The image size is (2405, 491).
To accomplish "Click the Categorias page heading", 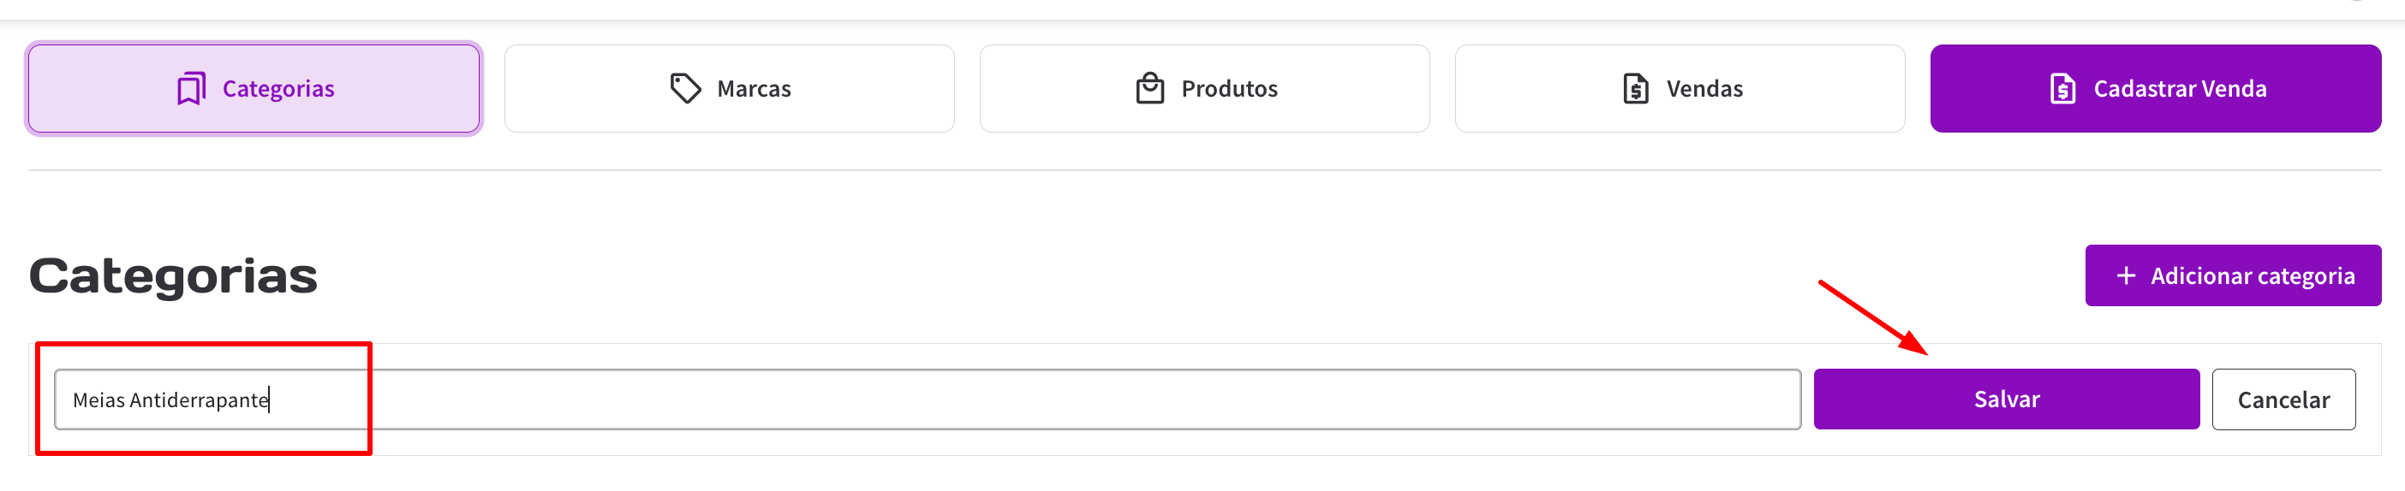I will (174, 275).
